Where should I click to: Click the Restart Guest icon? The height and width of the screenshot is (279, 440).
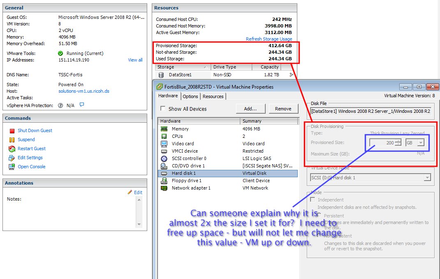(12, 149)
